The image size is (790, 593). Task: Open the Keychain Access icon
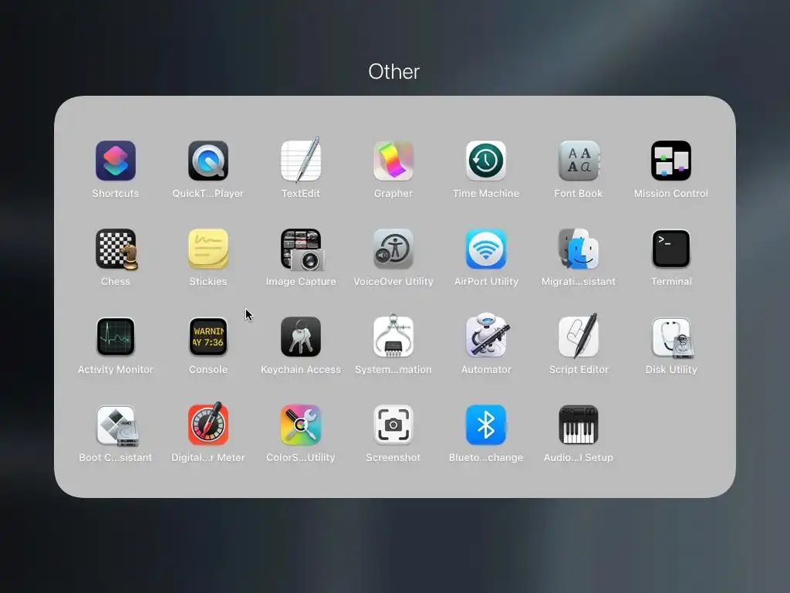click(301, 337)
